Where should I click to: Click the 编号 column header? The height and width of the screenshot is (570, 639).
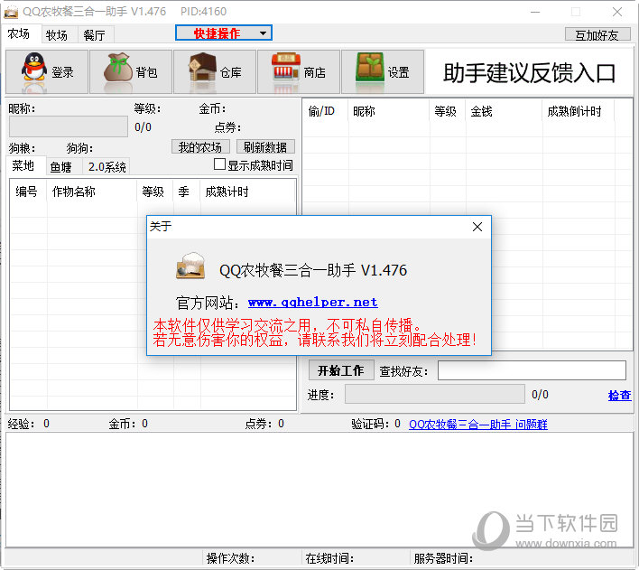coord(28,192)
